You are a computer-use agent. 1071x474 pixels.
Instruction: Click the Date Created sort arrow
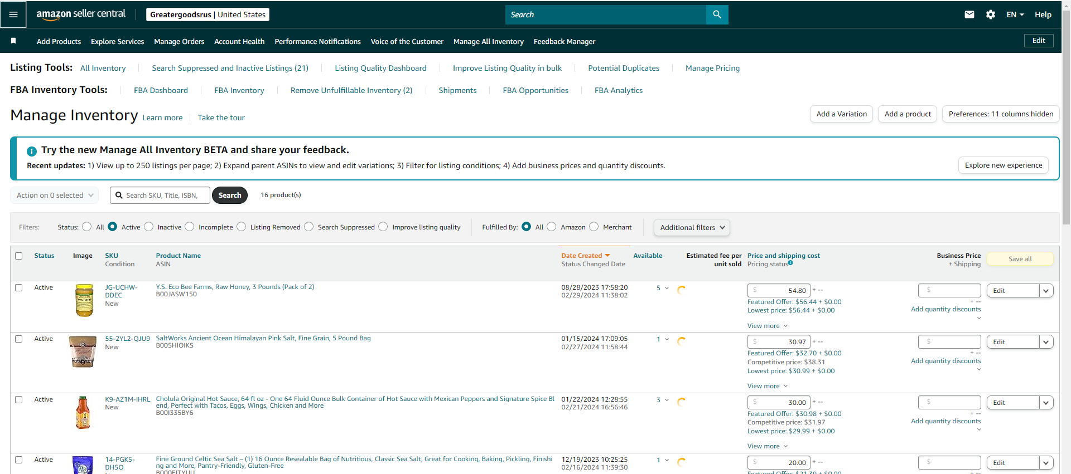click(x=607, y=256)
